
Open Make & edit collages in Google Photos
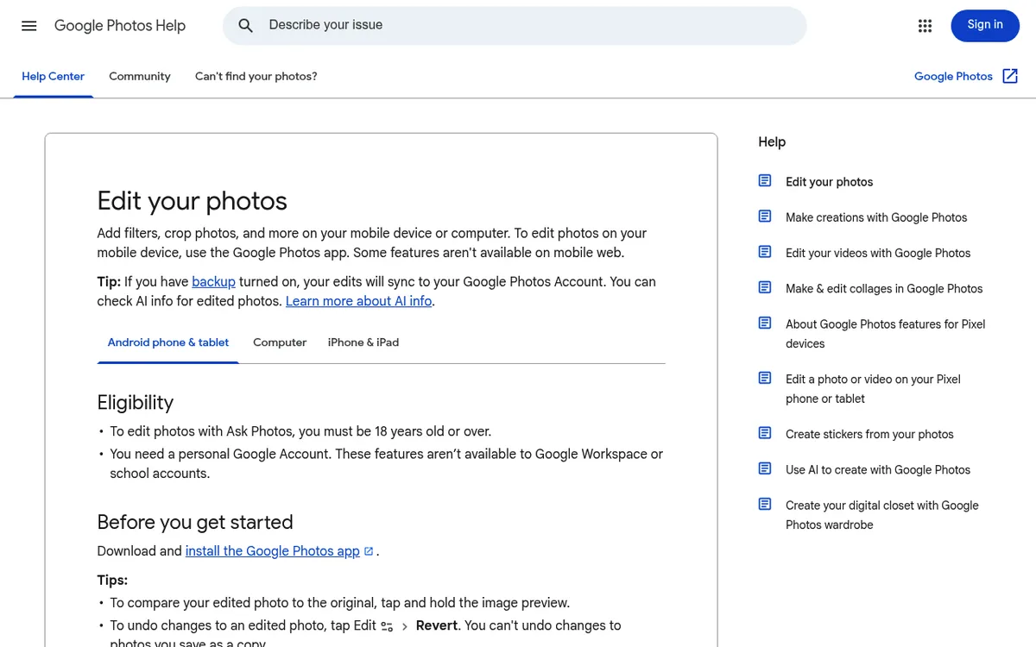click(x=884, y=288)
